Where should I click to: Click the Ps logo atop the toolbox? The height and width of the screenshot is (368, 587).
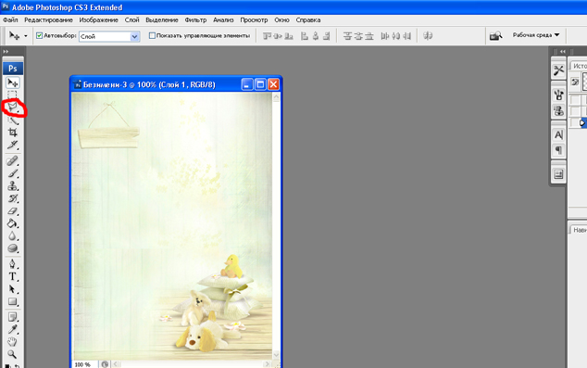(x=13, y=69)
